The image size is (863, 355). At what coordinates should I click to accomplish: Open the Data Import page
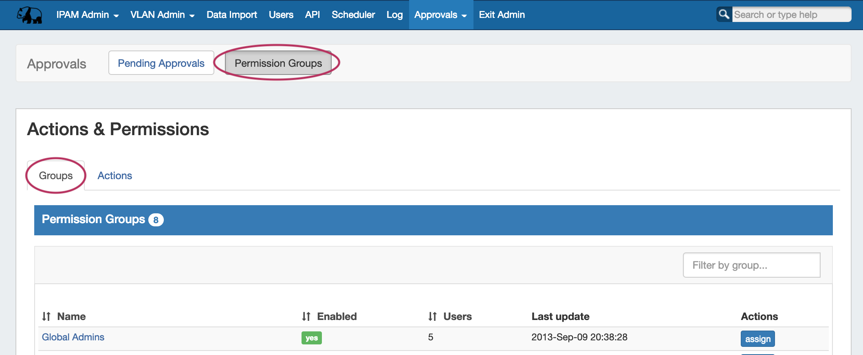click(x=231, y=15)
